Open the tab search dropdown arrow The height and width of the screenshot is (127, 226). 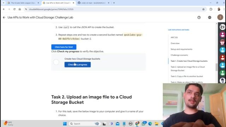tap(4, 3)
